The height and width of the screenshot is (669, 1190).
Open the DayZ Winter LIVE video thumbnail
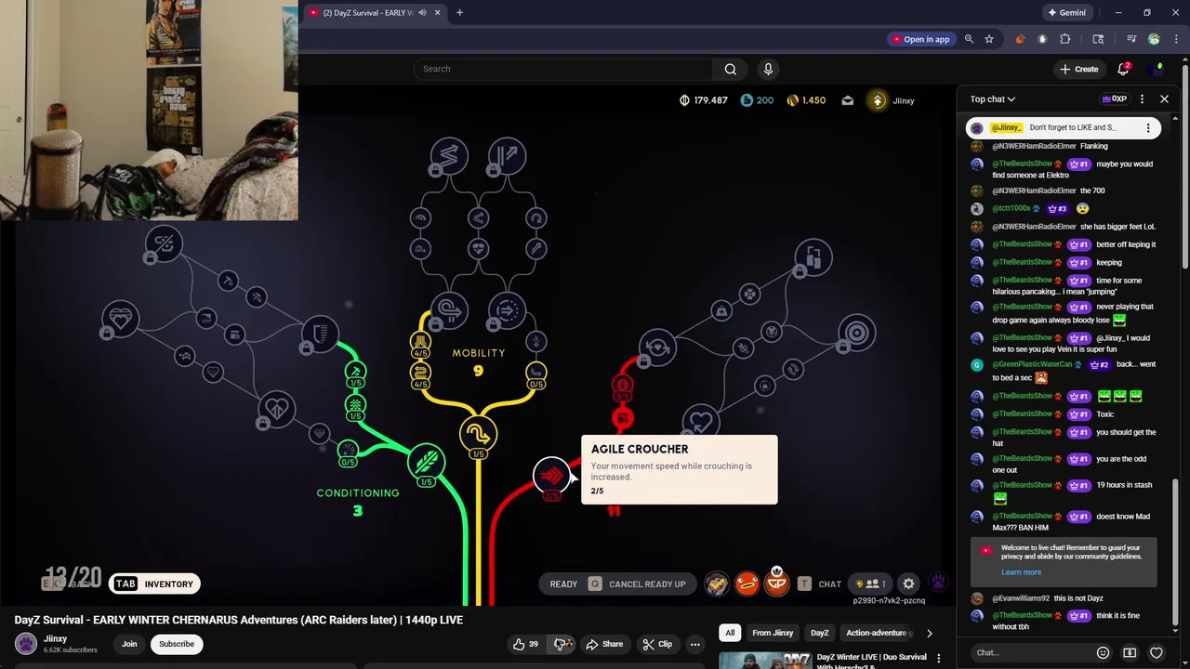pyautogui.click(x=764, y=661)
